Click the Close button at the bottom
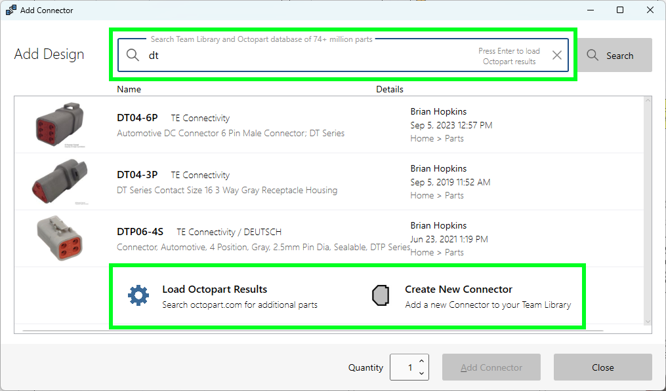Viewport: 666px width, 391px height. click(x=603, y=367)
